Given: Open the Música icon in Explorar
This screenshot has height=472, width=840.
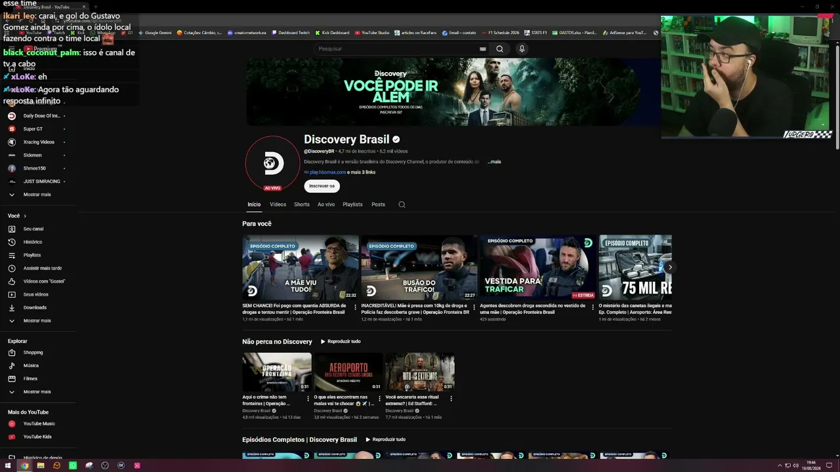Looking at the screenshot, I should [11, 366].
